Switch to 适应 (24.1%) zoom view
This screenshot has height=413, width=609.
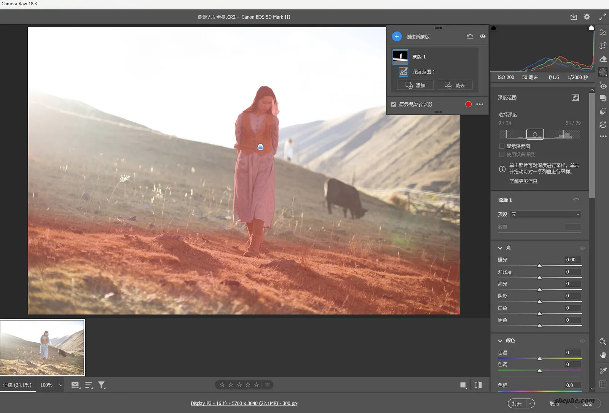(x=17, y=384)
